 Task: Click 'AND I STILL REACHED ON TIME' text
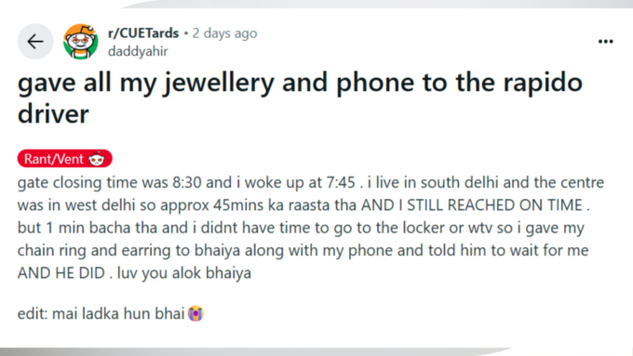[472, 205]
